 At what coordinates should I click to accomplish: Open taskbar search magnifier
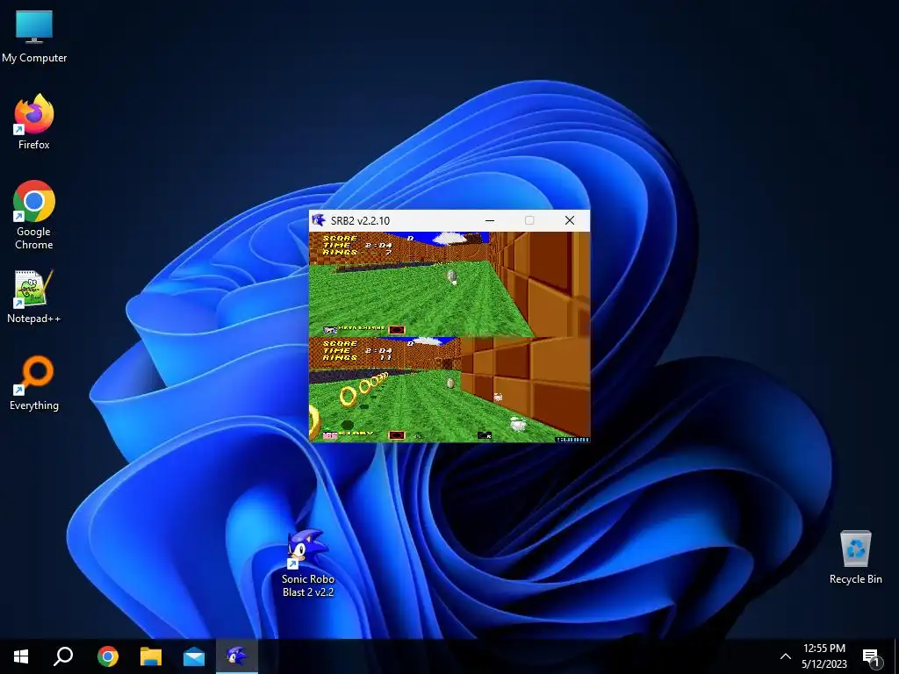(63, 656)
